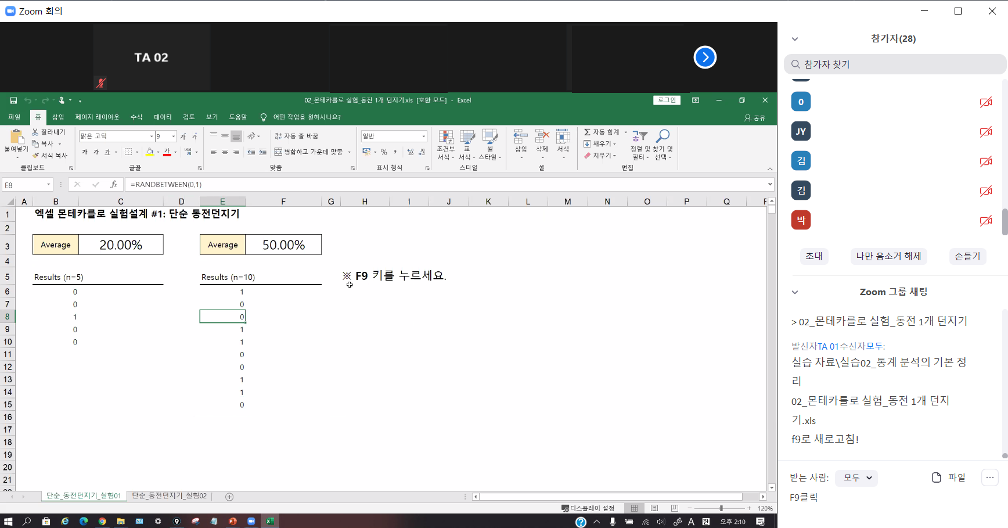This screenshot has height=528, width=1008.
Task: Click the search icon in participant search
Action: tap(795, 64)
